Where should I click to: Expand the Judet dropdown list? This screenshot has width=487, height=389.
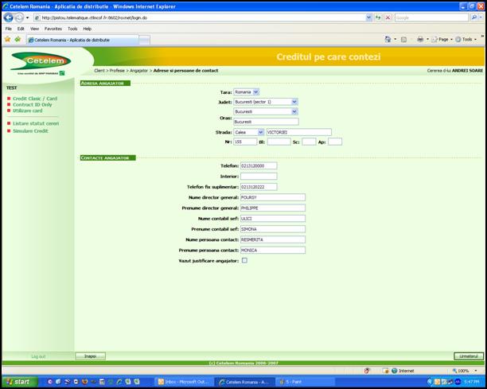294,102
